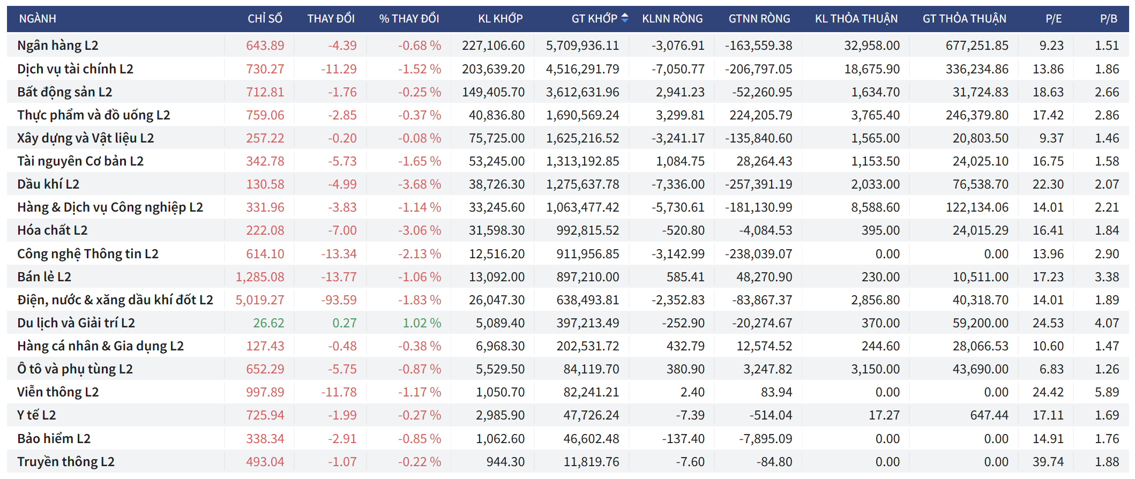The height and width of the screenshot is (479, 1135).
Task: Open Công nghệ Thông tin L2 industry
Action: 88,254
